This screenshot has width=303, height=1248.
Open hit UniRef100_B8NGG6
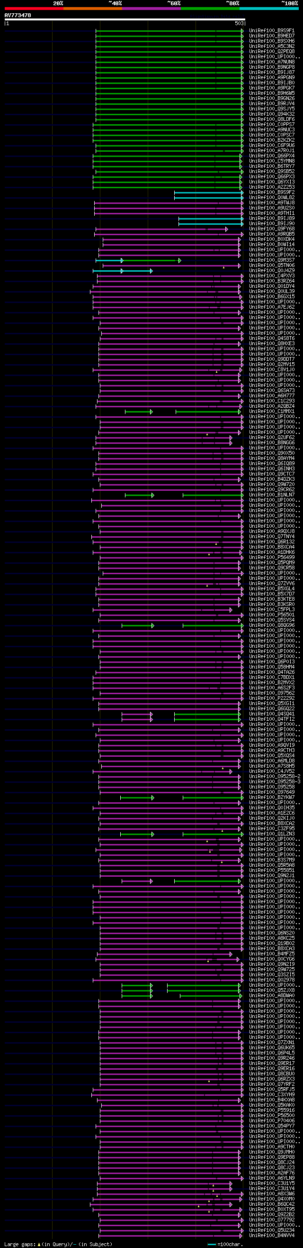pos(272,443)
